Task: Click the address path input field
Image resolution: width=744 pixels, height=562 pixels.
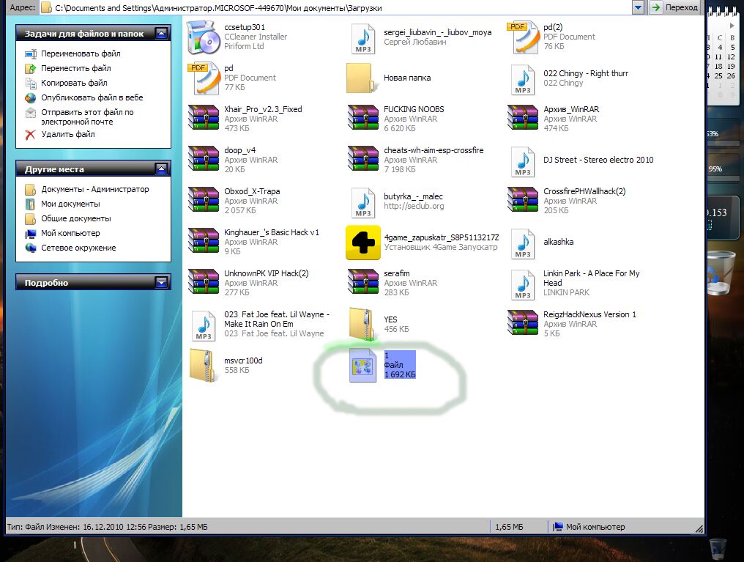Action: (335, 7)
